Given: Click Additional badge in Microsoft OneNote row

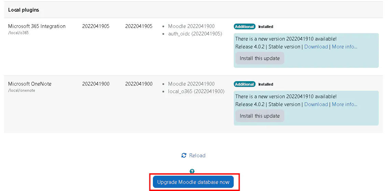Looking at the screenshot, I should click(244, 84).
